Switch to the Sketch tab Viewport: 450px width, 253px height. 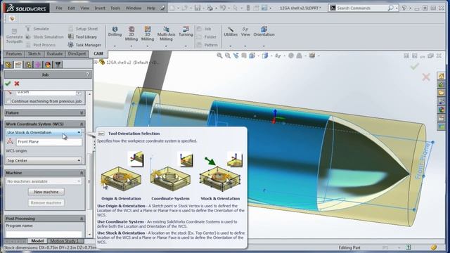34,53
